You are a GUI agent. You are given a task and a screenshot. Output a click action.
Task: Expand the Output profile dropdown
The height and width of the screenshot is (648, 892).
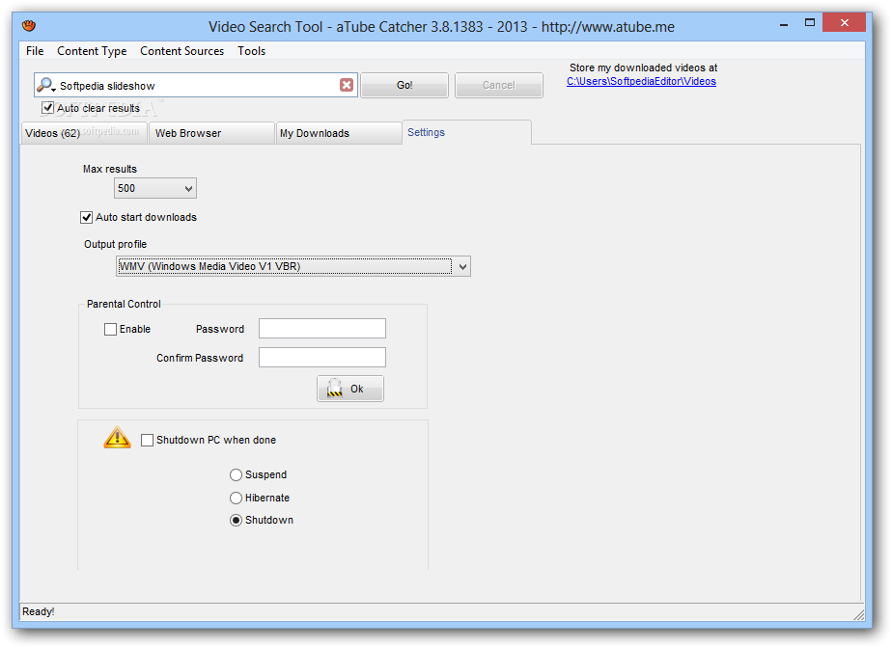pyautogui.click(x=293, y=266)
